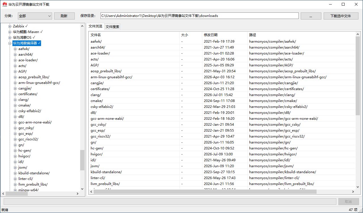Select arm-linux-gnueabihf-gcc/ in the tree

coord(39,83)
